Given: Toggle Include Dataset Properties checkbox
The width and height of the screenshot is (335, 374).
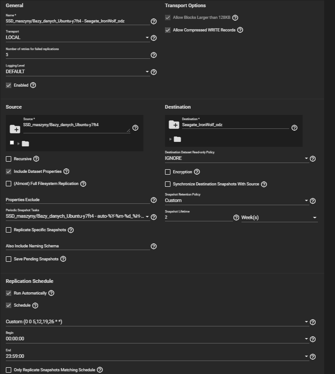Looking at the screenshot, I should [x=9, y=172].
